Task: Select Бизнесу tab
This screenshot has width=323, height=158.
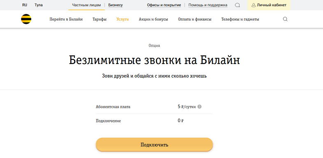Action: click(115, 5)
